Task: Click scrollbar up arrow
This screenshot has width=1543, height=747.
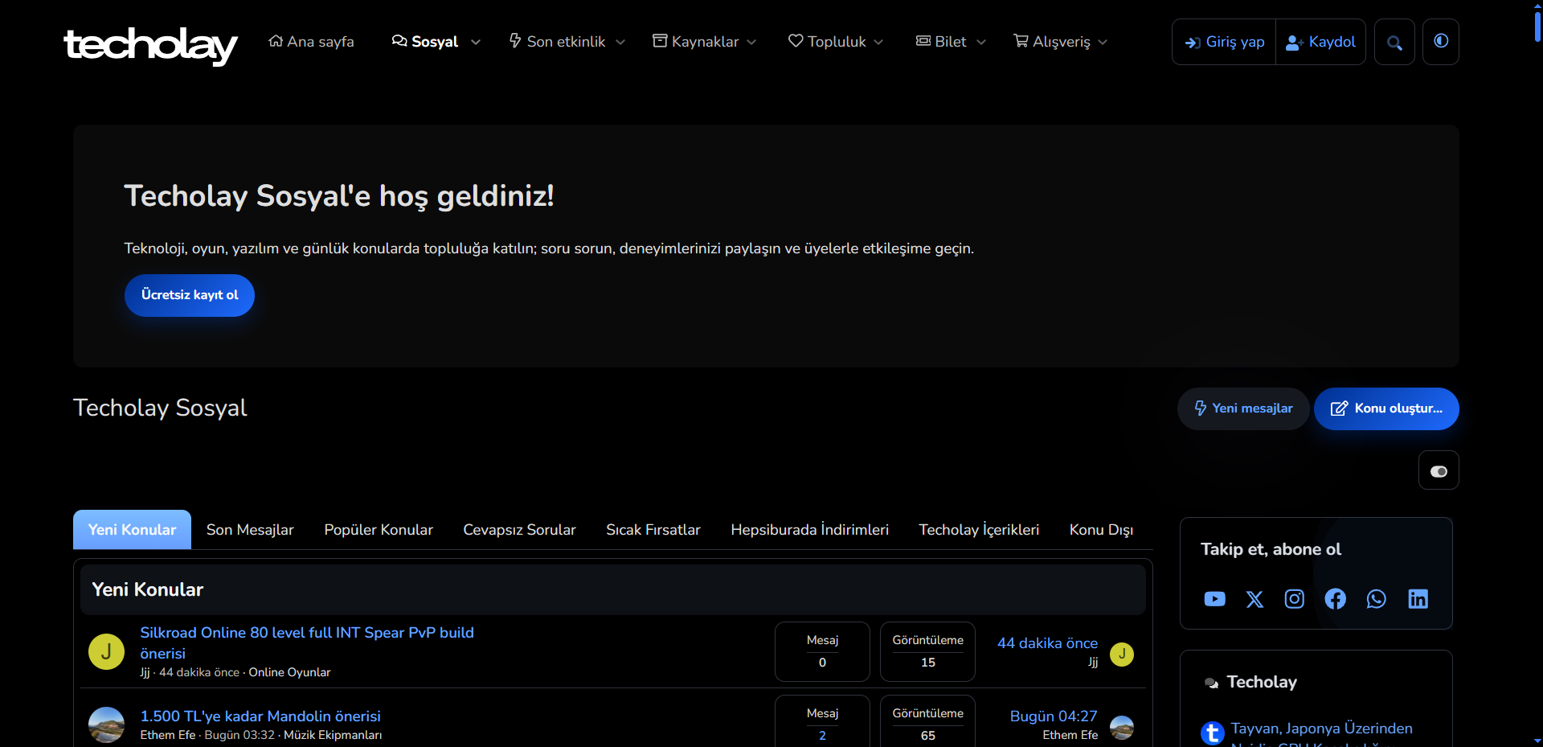Action: click(1537, 5)
